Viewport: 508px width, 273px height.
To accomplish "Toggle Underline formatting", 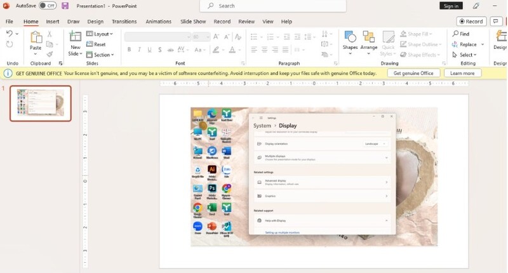I will coord(149,50).
